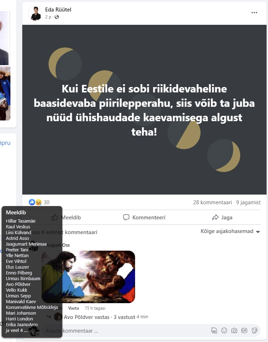Share the post with Jaga
This screenshot has width=268, height=342.
coord(222,218)
